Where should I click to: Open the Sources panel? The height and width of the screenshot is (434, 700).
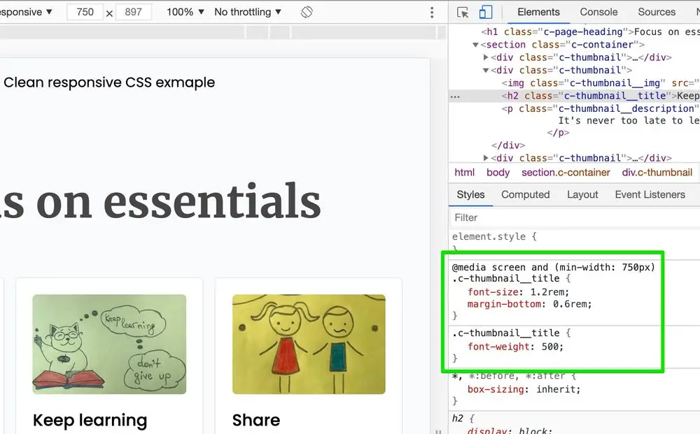(x=656, y=12)
